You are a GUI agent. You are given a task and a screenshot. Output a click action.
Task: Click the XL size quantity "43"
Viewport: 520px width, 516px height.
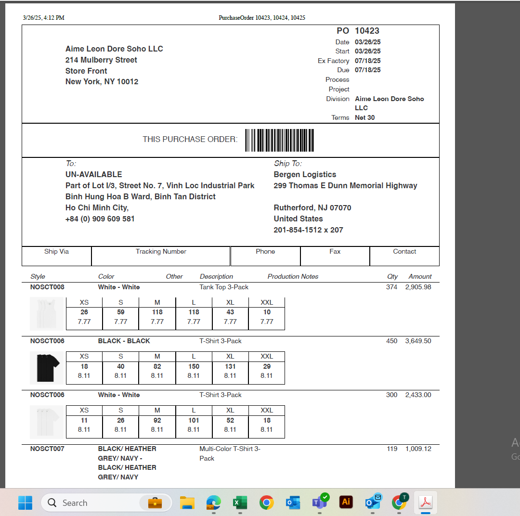point(230,312)
